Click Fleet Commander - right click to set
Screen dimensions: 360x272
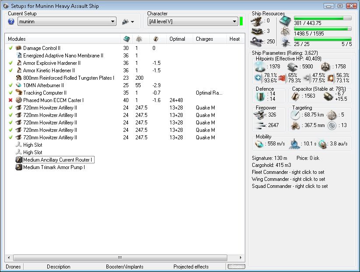[x=288, y=172]
